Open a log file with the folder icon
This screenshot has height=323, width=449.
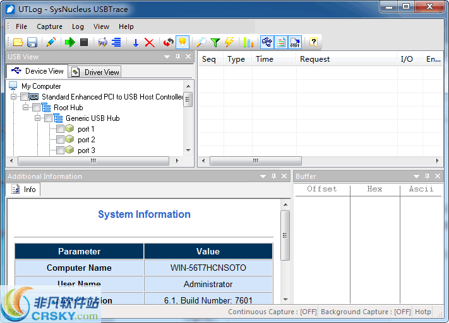(x=18, y=42)
